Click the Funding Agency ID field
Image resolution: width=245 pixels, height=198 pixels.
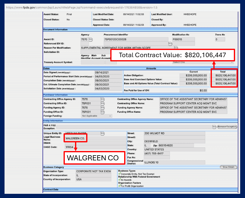[91, 108]
